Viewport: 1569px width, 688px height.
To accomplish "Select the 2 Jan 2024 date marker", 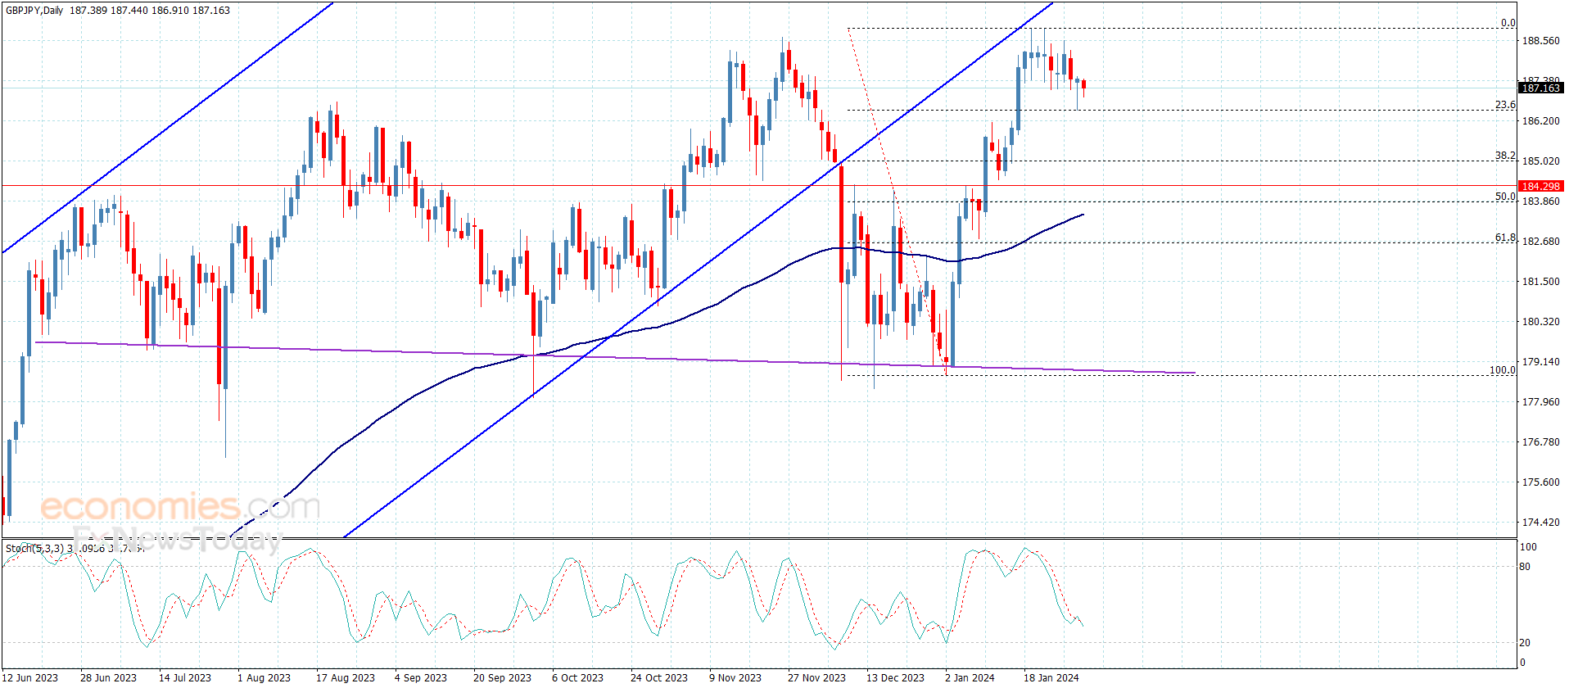I will point(970,677).
